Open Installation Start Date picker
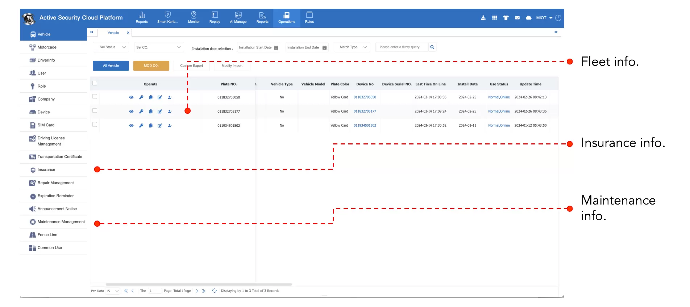Screen dimensions: 690x307 (x=258, y=47)
